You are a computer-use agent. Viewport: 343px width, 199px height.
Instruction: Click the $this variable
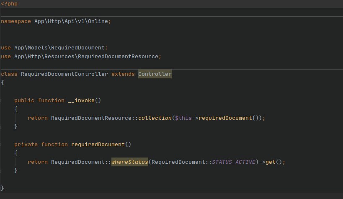tap(183, 118)
